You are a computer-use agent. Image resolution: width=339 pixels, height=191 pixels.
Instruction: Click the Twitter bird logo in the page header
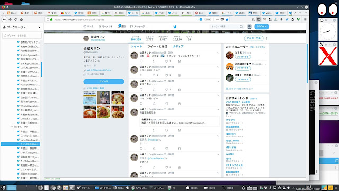pos(175,27)
